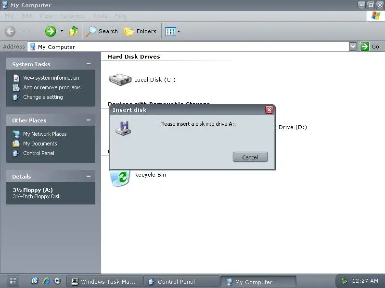Open the Favorites menu
This screenshot has height=288, width=385.
pos(73,16)
